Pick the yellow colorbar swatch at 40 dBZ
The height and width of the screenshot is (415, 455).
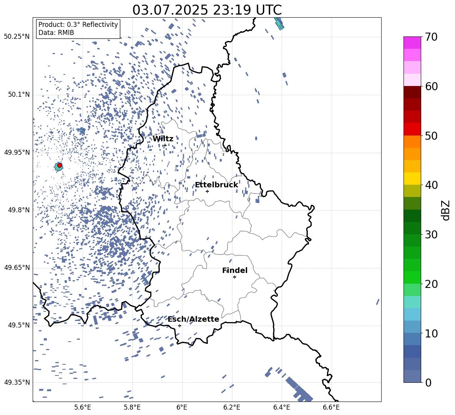(412, 179)
